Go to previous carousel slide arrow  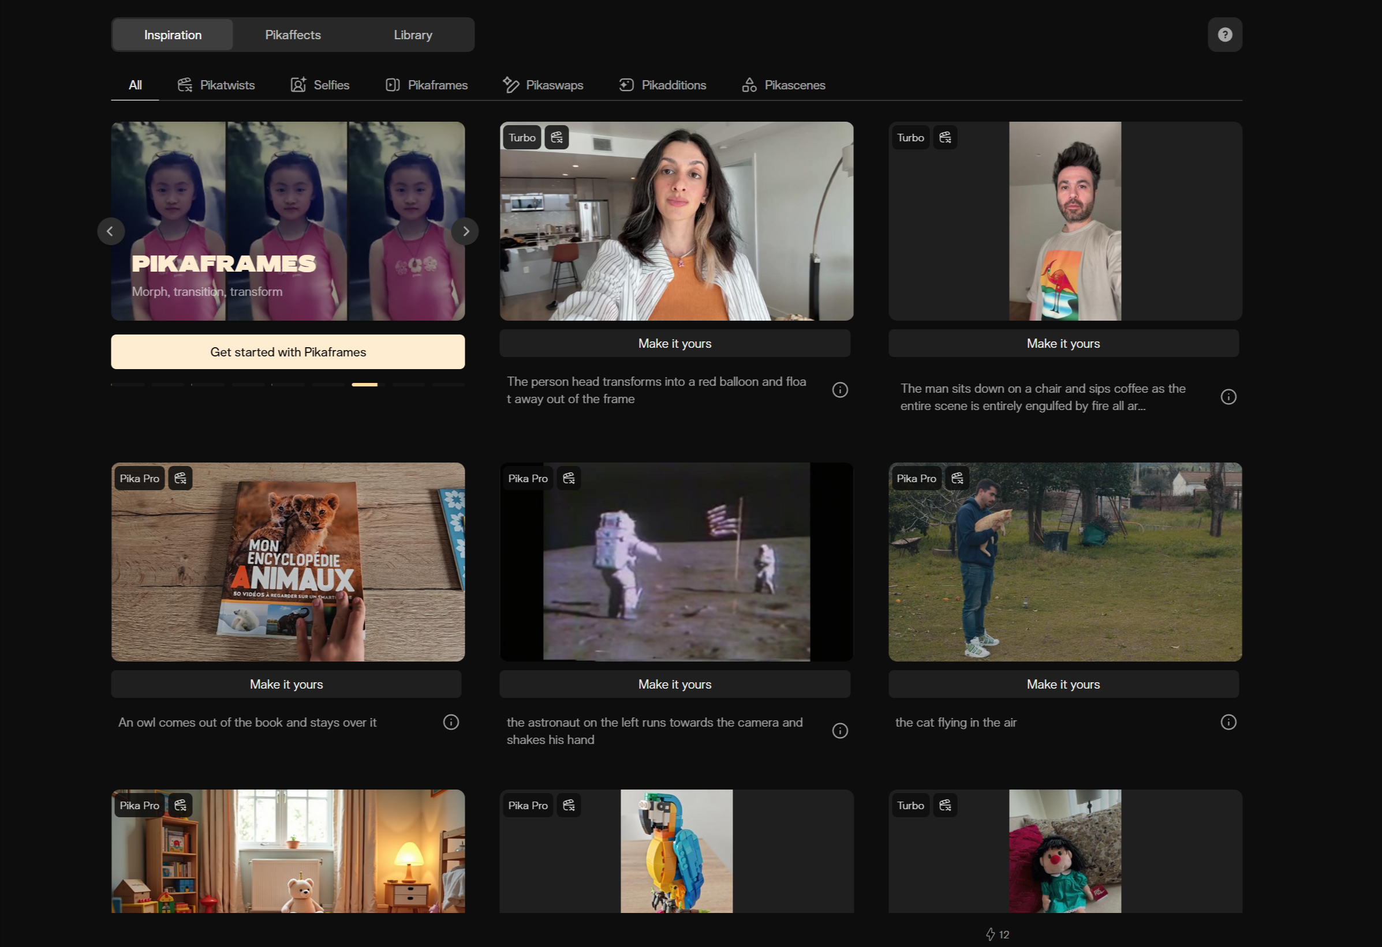tap(111, 231)
